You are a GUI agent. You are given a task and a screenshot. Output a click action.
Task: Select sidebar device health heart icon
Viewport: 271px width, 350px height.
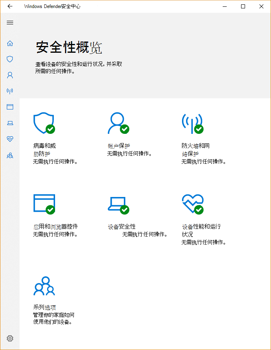(10, 139)
